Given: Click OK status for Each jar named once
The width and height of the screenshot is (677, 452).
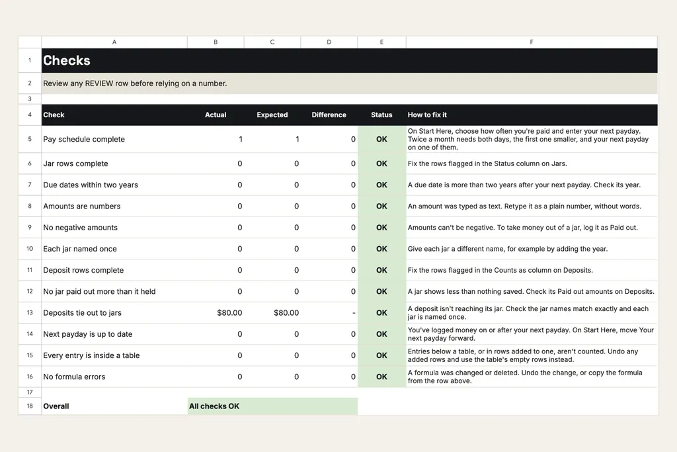Looking at the screenshot, I should pos(381,249).
